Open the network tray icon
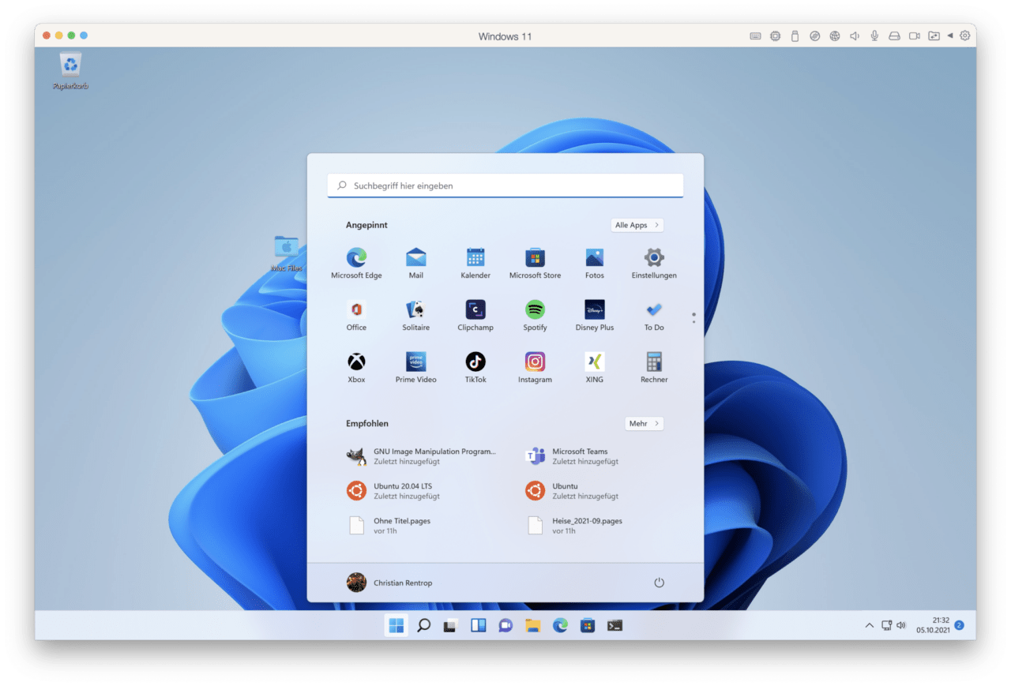The width and height of the screenshot is (1011, 686). [886, 625]
